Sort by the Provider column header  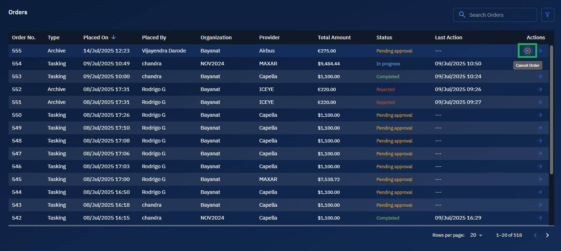tap(270, 37)
